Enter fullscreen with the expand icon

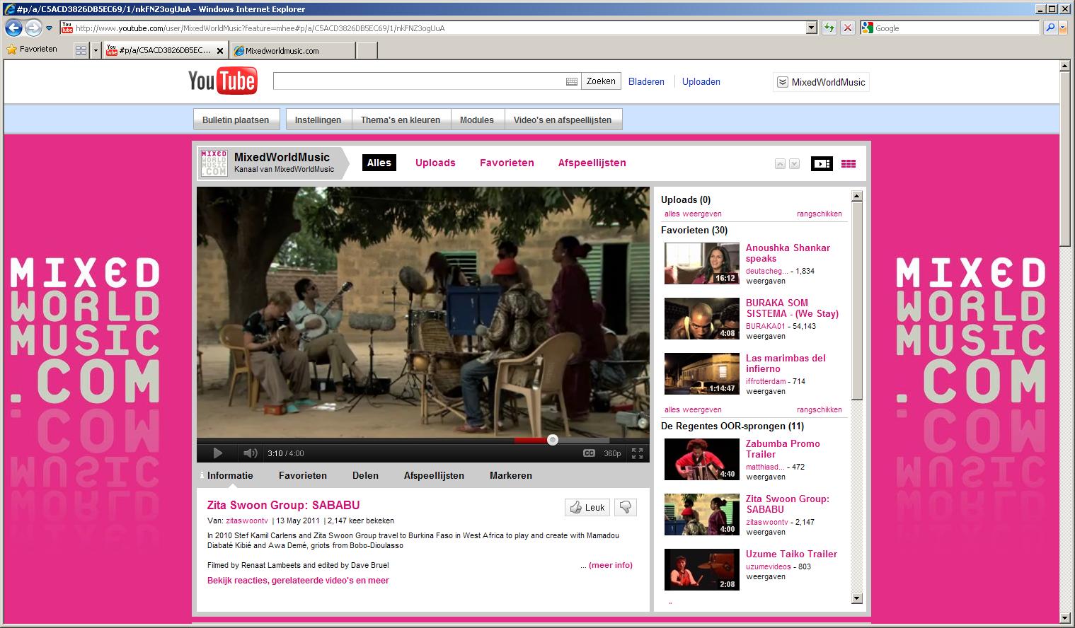(637, 453)
